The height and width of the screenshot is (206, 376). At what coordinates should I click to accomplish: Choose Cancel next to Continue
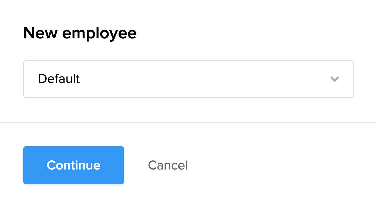(x=168, y=165)
